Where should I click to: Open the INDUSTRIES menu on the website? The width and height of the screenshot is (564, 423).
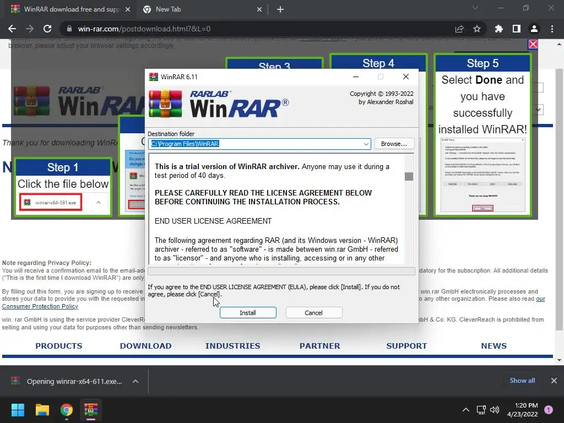233,346
